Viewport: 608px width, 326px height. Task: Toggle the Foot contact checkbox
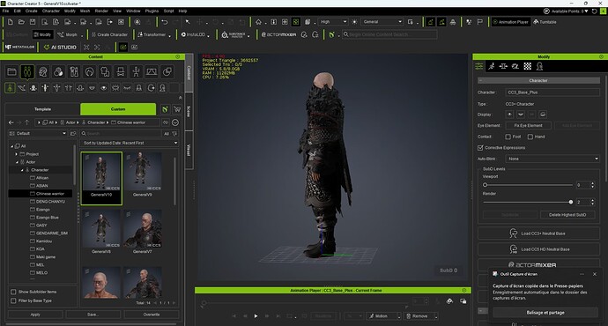click(x=508, y=137)
